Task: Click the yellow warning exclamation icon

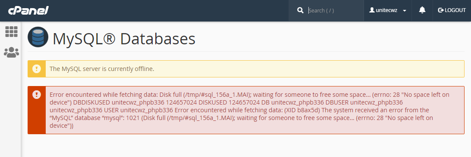Action: [37, 69]
